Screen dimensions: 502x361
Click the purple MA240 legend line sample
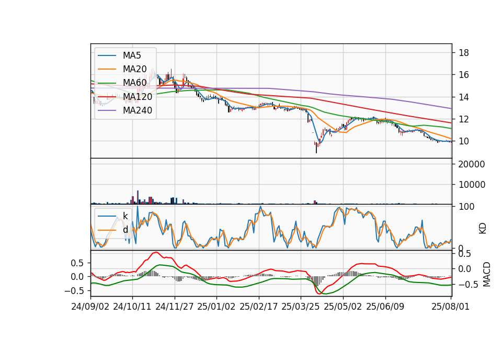[x=107, y=110]
